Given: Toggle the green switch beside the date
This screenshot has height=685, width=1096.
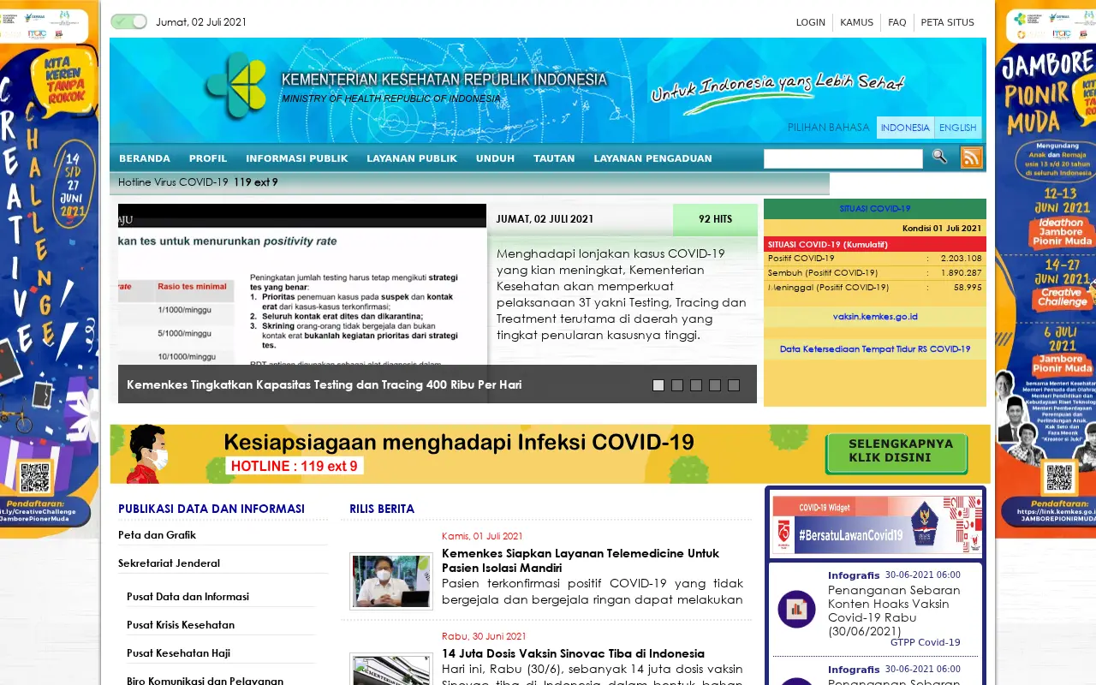Looking at the screenshot, I should pos(128,21).
